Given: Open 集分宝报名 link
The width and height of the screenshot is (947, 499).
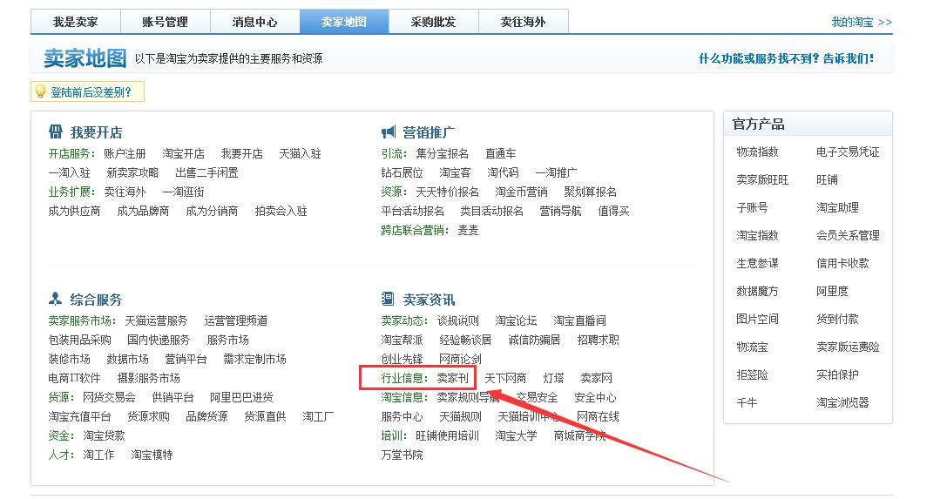Looking at the screenshot, I should 442,154.
